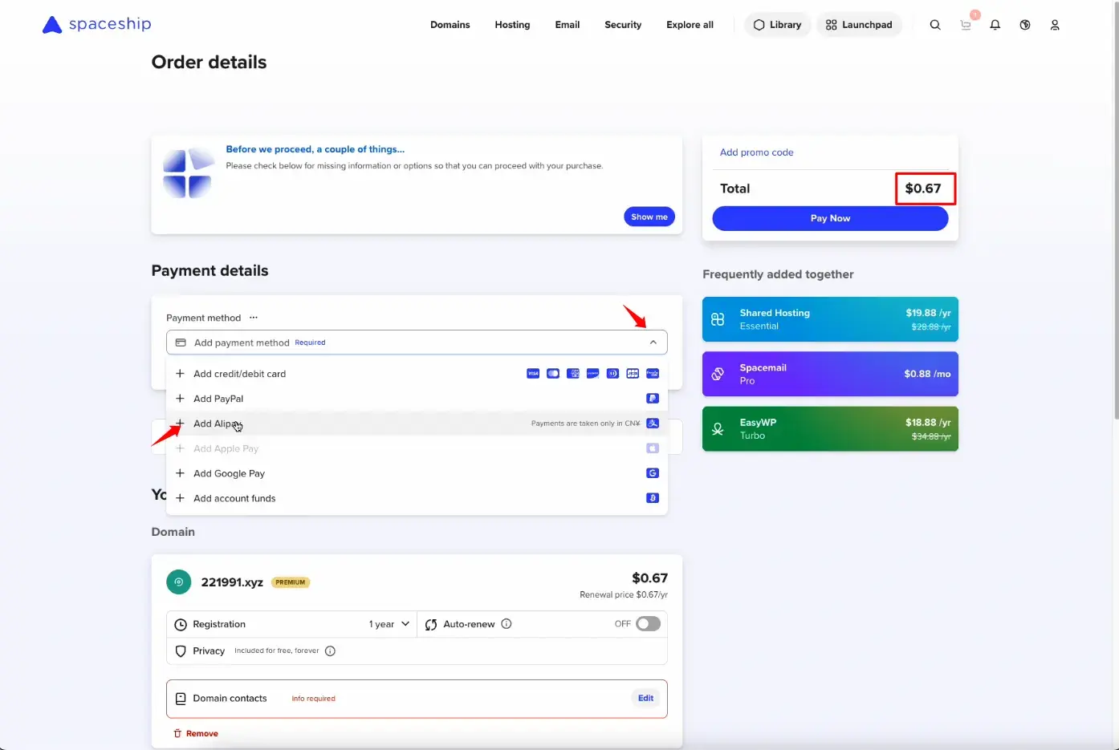Viewport: 1119px width, 750px height.
Task: Click Add promo code link
Action: point(756,152)
